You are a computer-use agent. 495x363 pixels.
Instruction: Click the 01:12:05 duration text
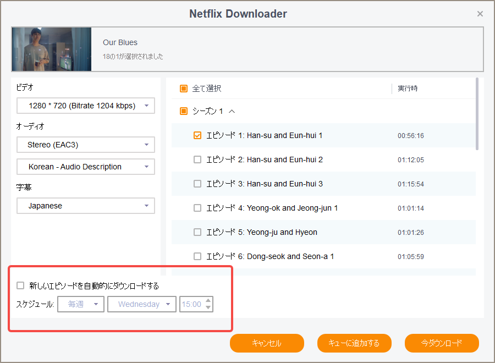(411, 160)
